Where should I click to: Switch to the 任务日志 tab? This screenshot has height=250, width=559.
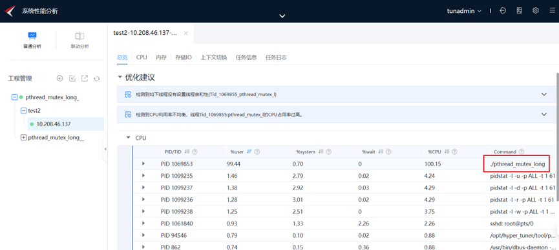(276, 57)
